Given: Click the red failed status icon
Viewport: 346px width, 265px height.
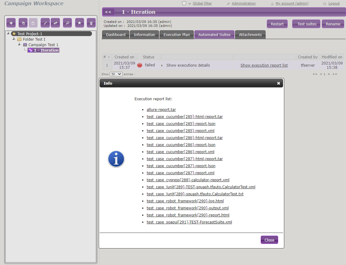Looking at the screenshot, I should [x=140, y=65].
